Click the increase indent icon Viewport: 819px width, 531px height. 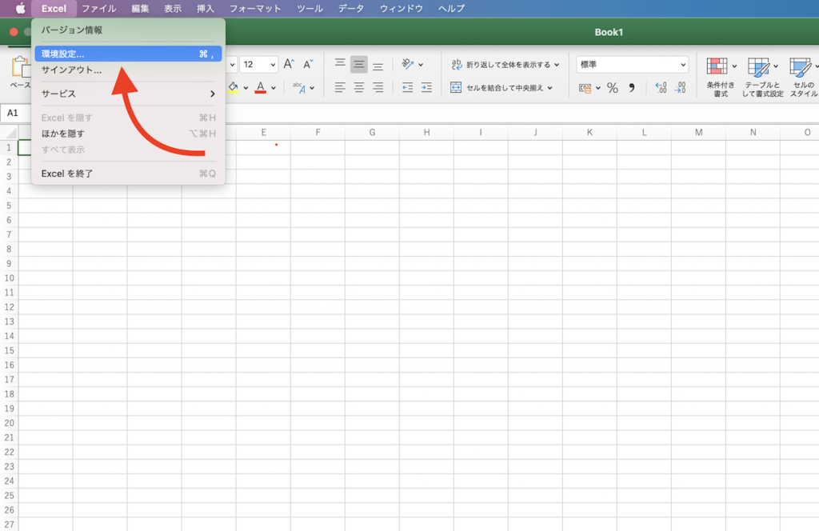coord(426,87)
